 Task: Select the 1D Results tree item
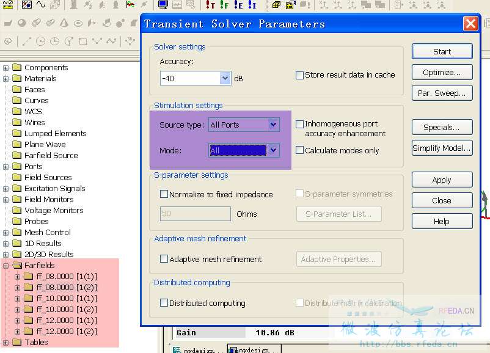[x=43, y=244]
